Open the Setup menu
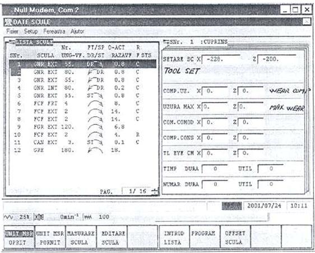This screenshot has width=315, height=253. pos(31,31)
